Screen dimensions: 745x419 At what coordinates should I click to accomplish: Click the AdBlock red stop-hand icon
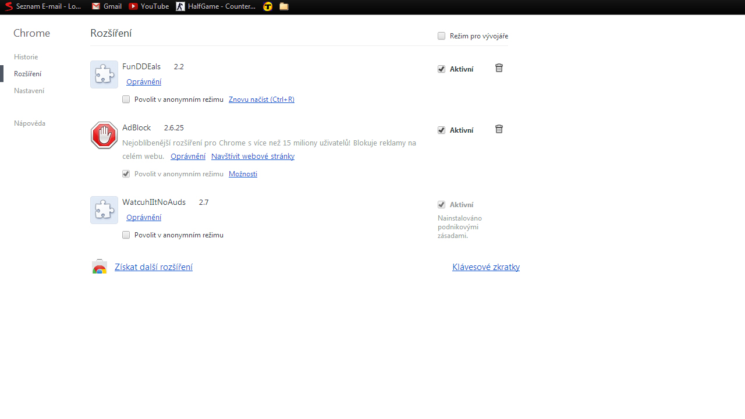(x=104, y=136)
